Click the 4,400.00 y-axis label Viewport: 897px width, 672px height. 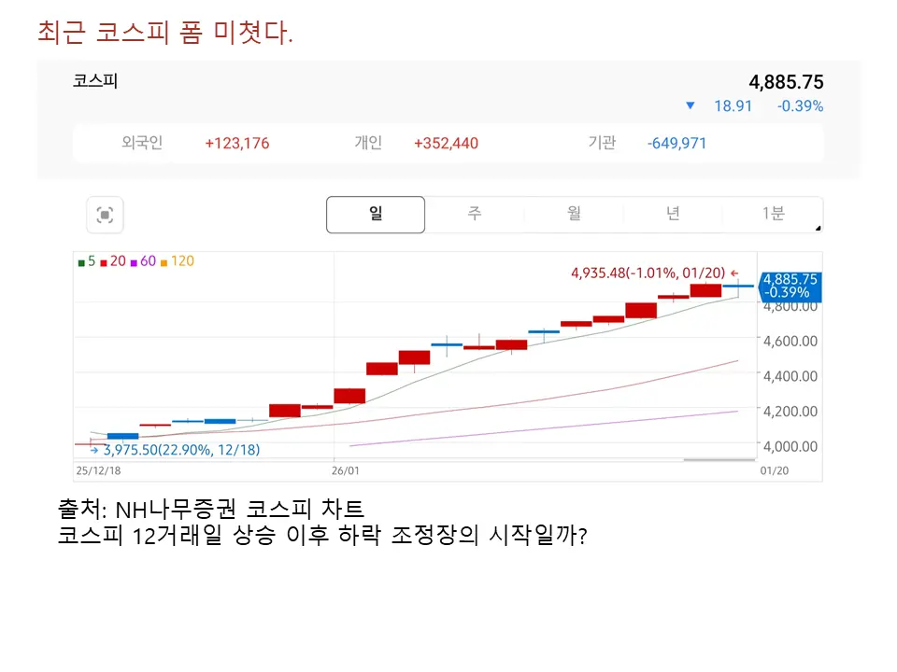point(790,376)
